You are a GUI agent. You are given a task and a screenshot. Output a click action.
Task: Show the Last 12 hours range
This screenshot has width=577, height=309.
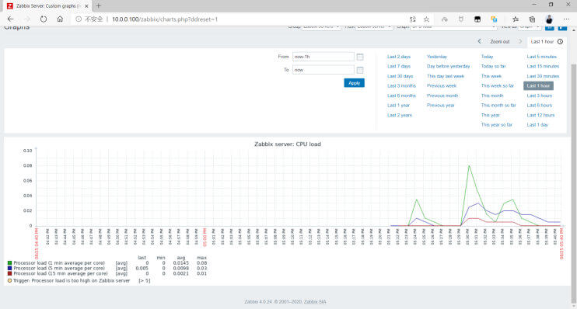[x=540, y=116]
